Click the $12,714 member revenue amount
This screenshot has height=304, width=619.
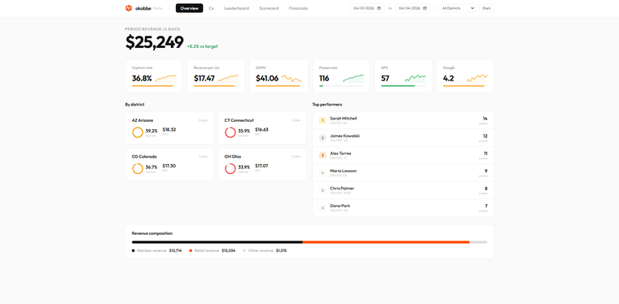coord(175,250)
